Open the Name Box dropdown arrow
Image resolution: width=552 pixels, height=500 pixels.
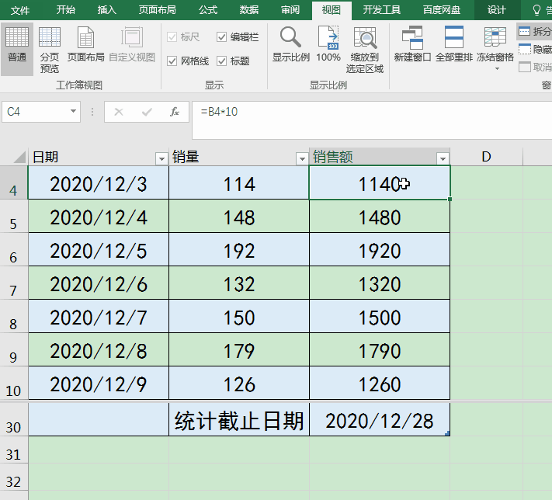(x=73, y=111)
